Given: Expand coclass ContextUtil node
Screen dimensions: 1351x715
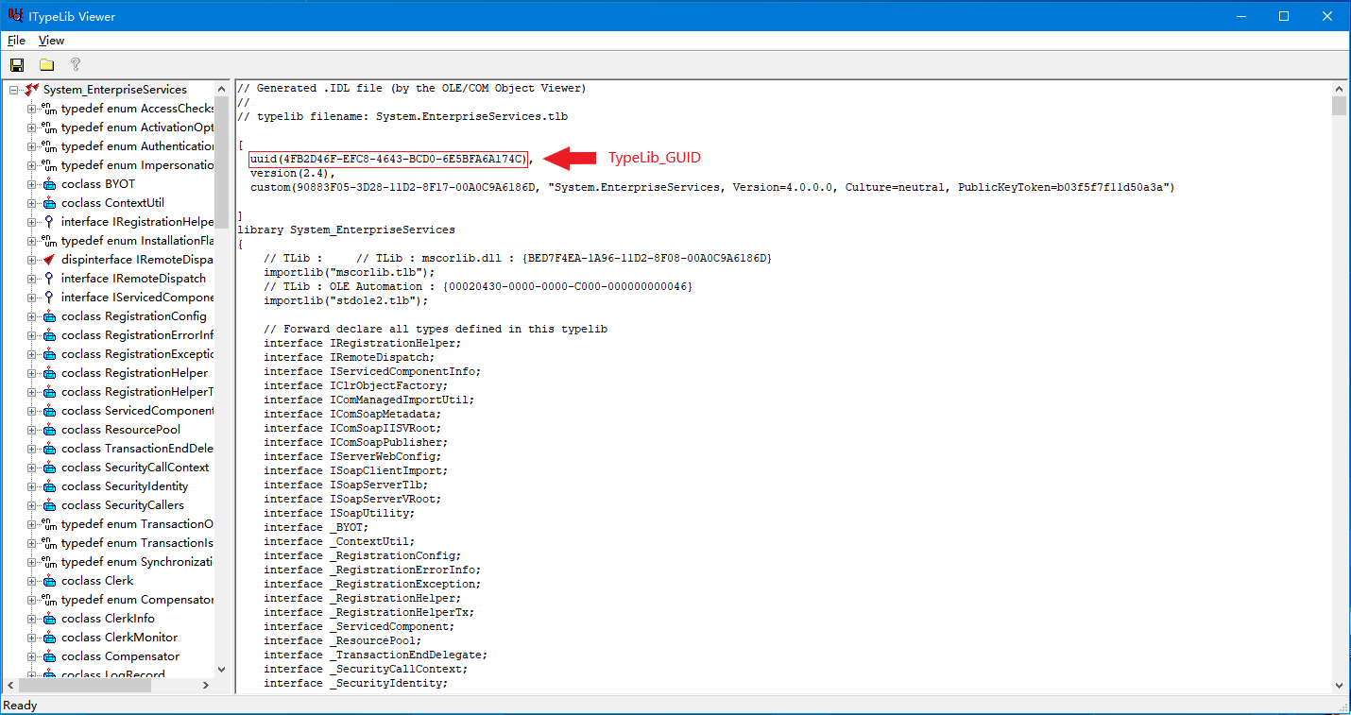Looking at the screenshot, I should pos(31,203).
